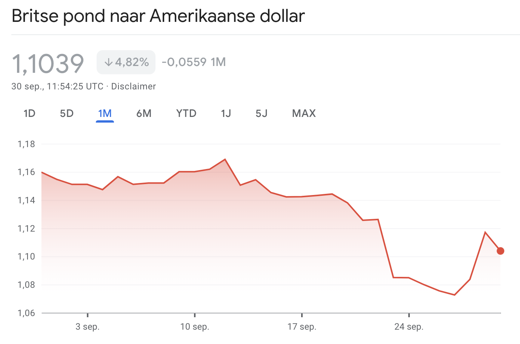Click the 24 sep. axis label
Screen dimensions: 520x344
pos(409,327)
